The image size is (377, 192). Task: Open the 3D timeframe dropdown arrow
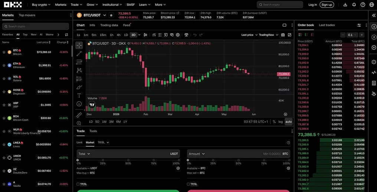pos(139,35)
